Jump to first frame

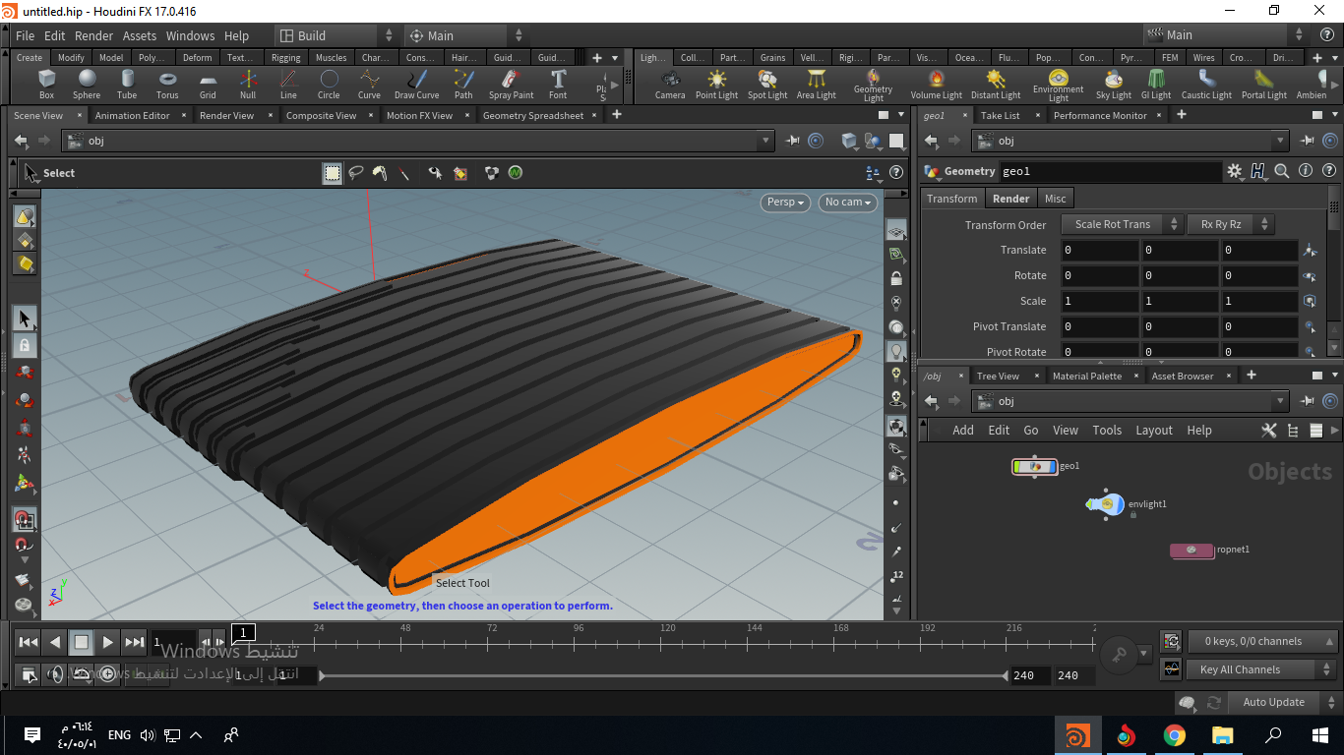[29, 642]
